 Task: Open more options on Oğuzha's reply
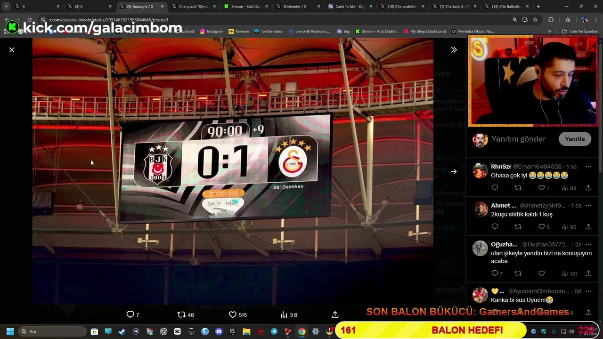(588, 244)
